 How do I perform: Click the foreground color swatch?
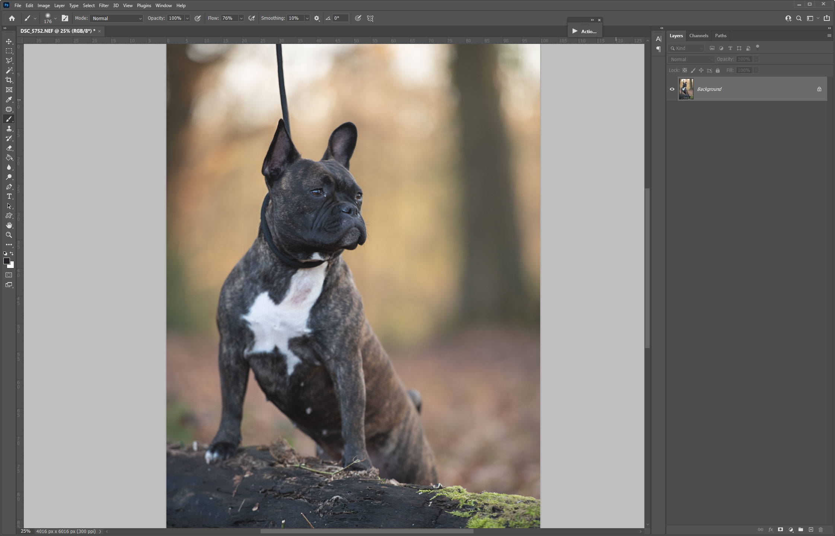click(6, 261)
